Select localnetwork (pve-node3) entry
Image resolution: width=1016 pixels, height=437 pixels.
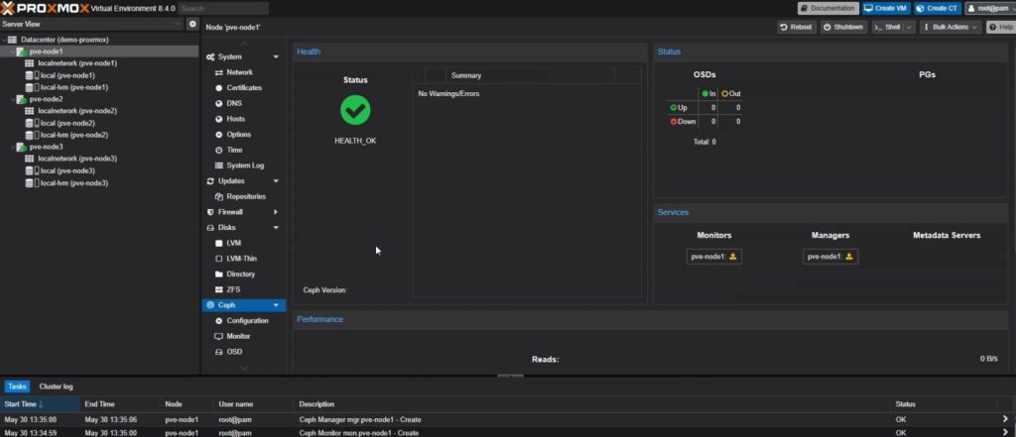point(77,159)
